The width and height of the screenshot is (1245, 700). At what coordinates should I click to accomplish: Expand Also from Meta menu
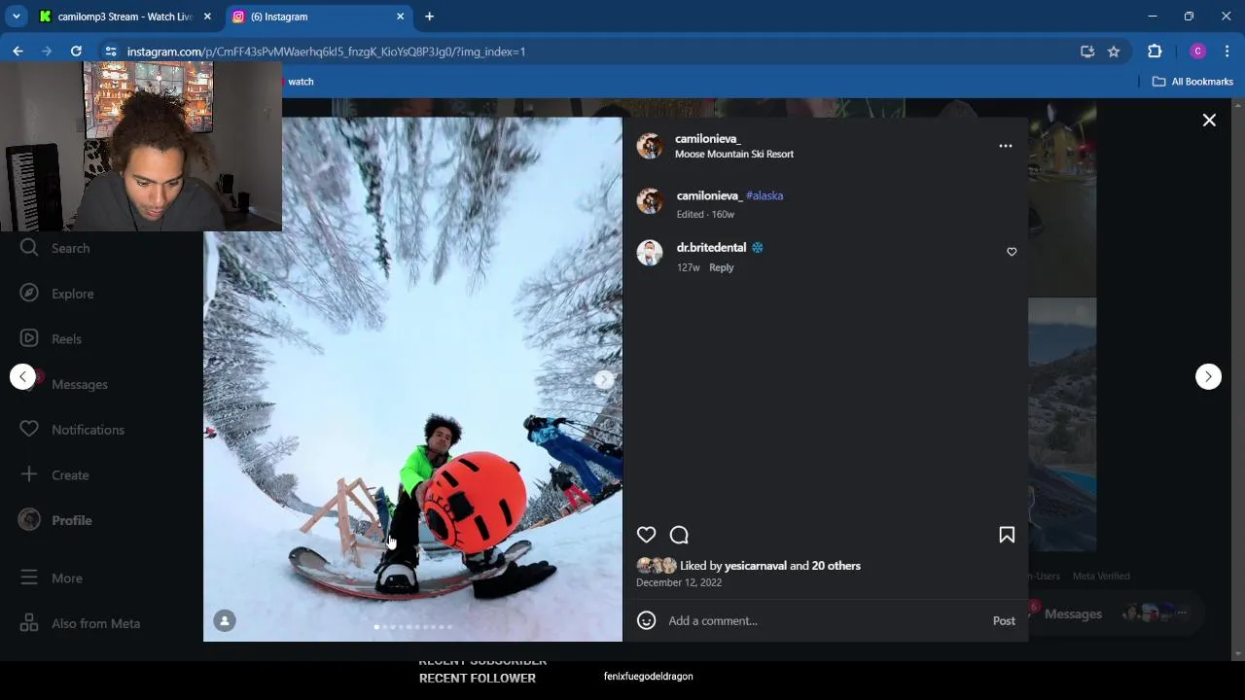(x=82, y=623)
